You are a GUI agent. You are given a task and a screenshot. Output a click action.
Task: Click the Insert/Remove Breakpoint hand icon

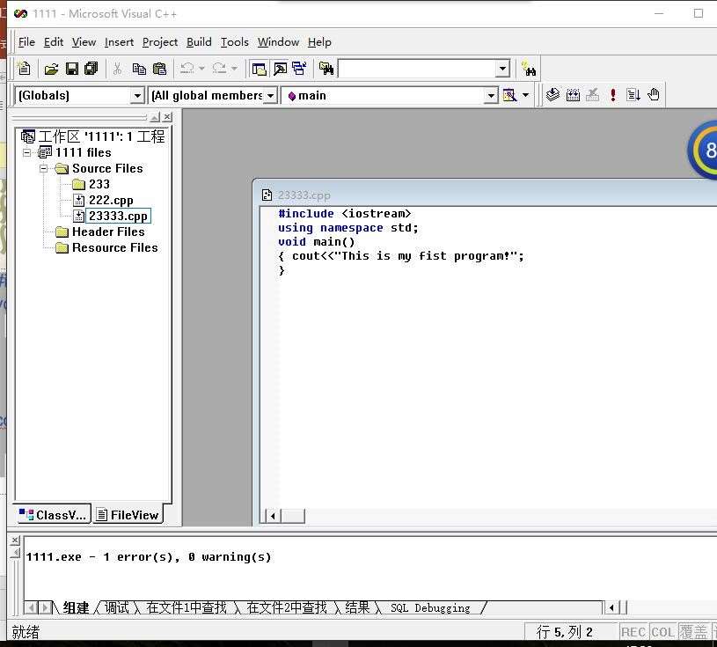click(654, 95)
